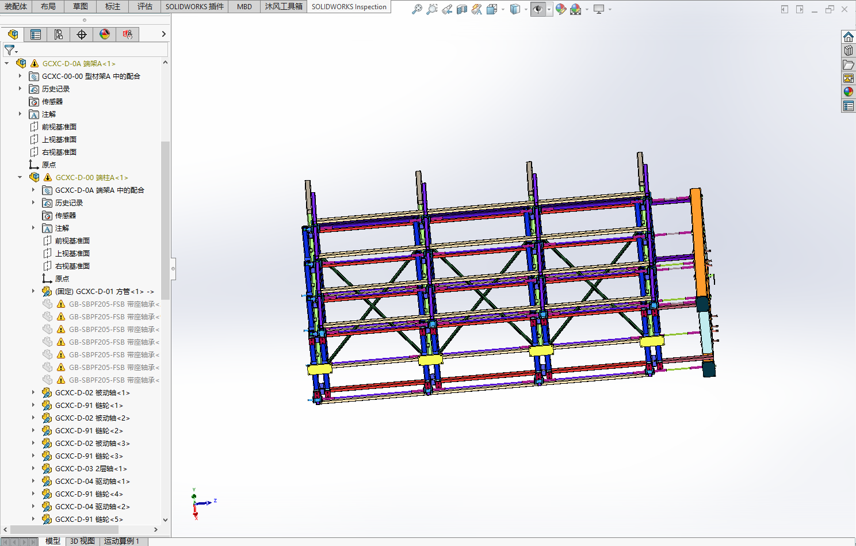This screenshot has width=856, height=546.
Task: Open the feature tree filter dropdown
Action: click(11, 50)
